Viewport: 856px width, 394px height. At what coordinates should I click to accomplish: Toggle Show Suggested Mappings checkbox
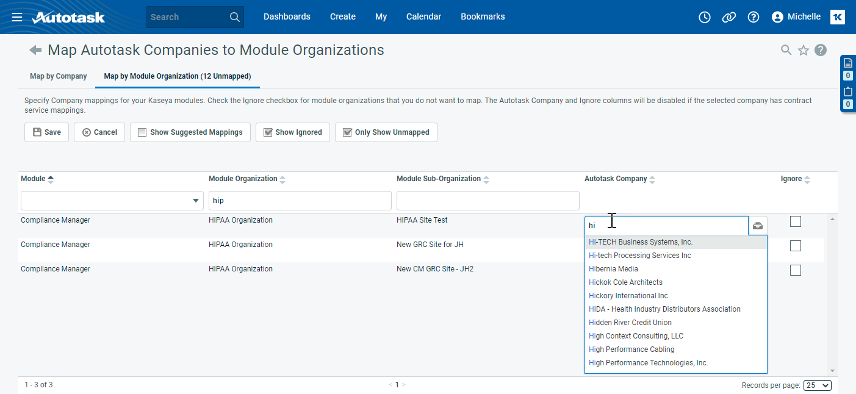(142, 132)
